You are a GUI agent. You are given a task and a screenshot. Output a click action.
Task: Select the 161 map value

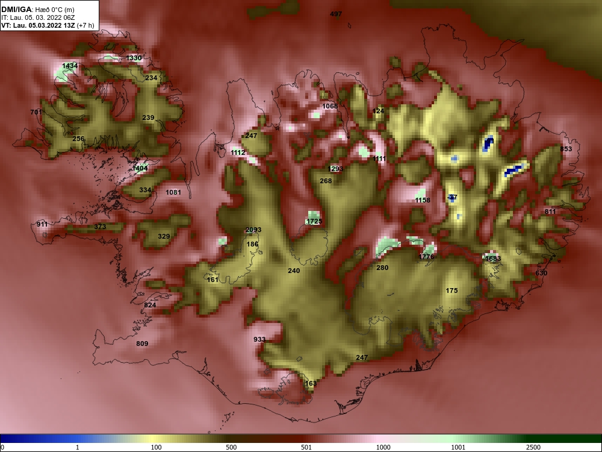(x=213, y=280)
